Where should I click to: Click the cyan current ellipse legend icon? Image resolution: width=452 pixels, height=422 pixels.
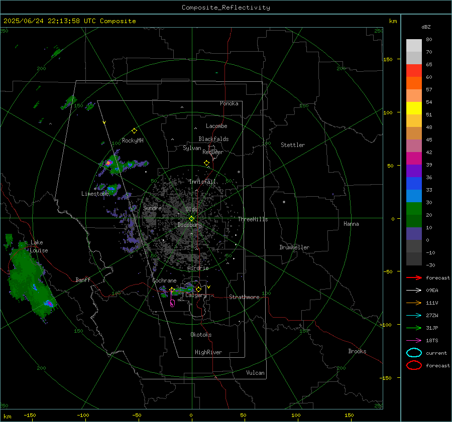tap(414, 353)
